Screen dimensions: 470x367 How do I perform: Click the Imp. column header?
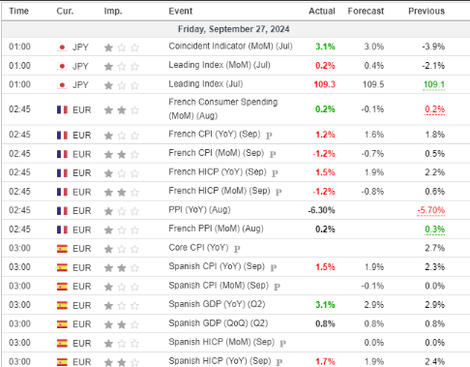113,11
